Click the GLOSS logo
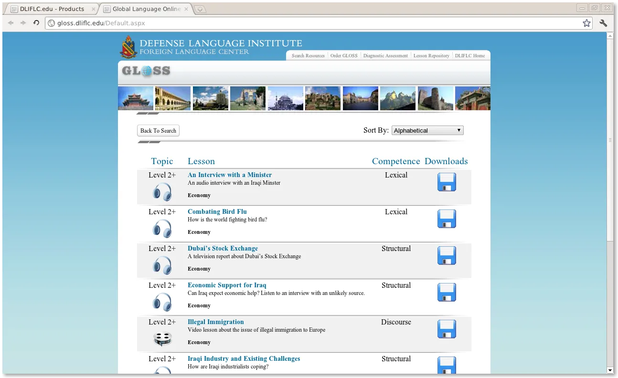This screenshot has height=378, width=618. pyautogui.click(x=146, y=71)
